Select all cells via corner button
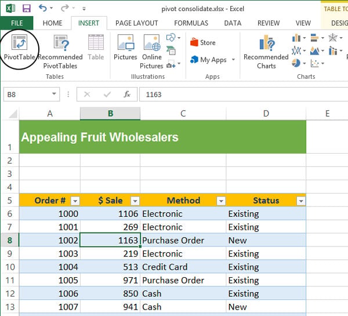The width and height of the screenshot is (348, 316). (13, 114)
